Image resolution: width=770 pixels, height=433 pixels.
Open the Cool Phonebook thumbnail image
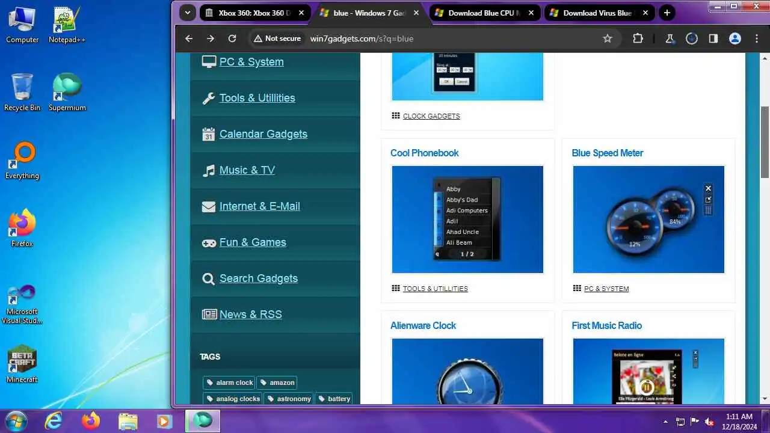[467, 220]
